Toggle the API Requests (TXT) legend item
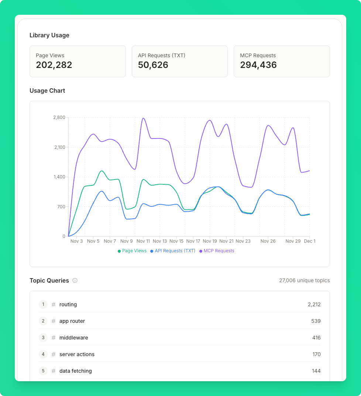The image size is (361, 396). click(x=173, y=251)
